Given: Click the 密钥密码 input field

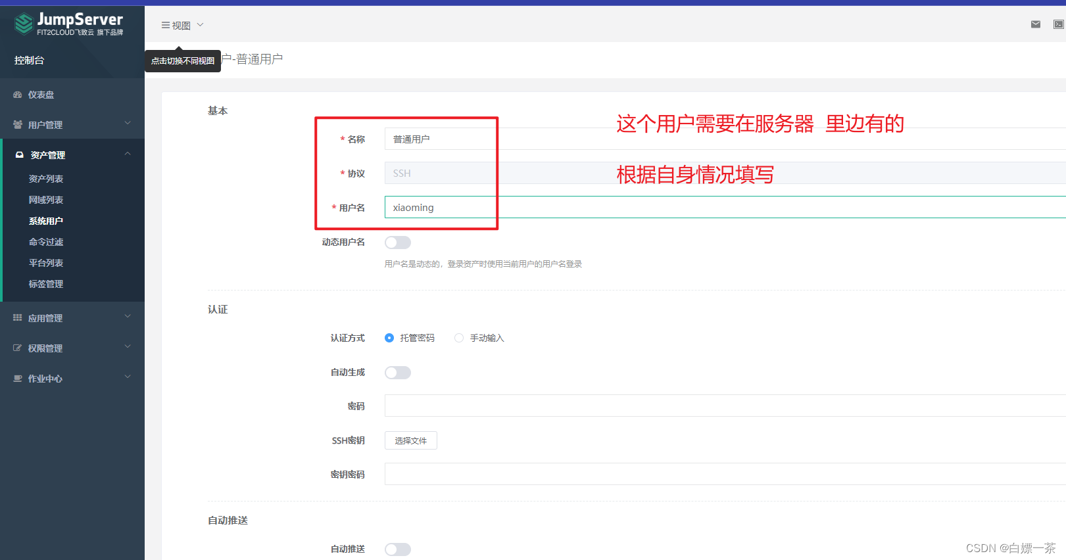Looking at the screenshot, I should pyautogui.click(x=725, y=474).
